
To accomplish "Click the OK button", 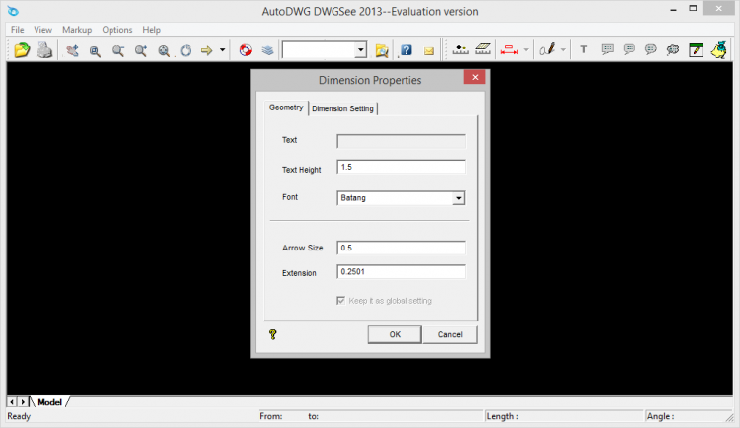I will click(395, 334).
